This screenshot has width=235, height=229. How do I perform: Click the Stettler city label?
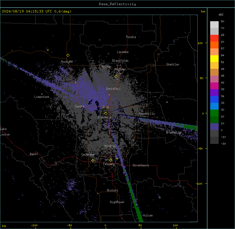tap(173, 64)
